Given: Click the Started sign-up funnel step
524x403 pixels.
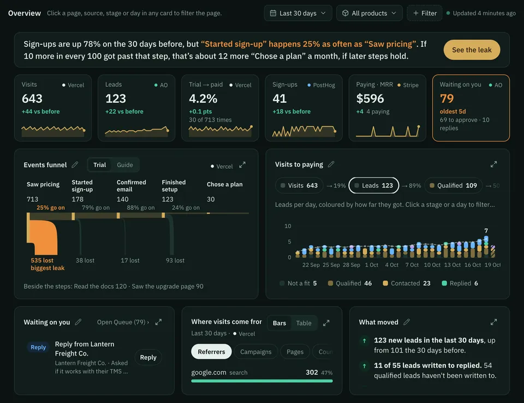Looking at the screenshot, I should [82, 186].
